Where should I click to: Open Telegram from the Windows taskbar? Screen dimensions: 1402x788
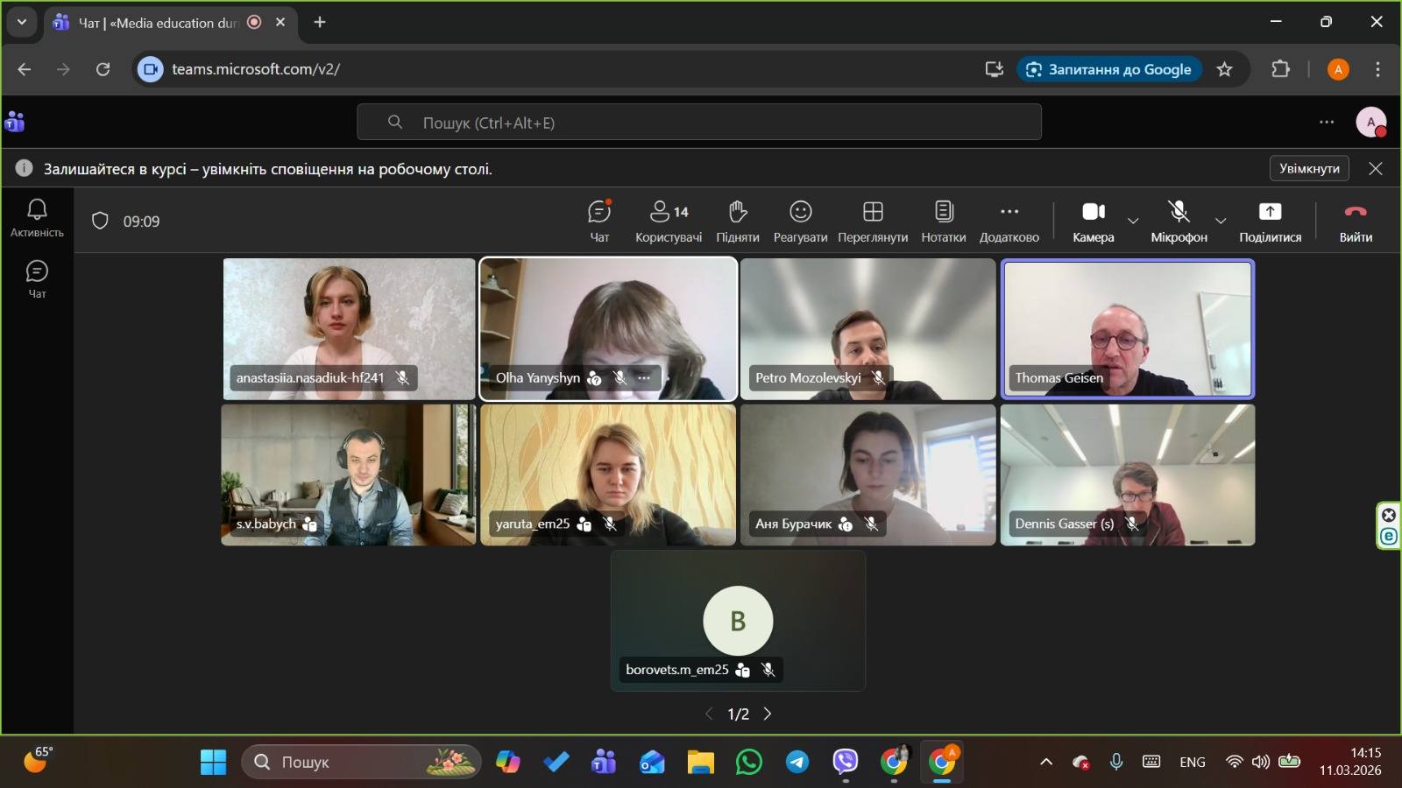(x=797, y=762)
